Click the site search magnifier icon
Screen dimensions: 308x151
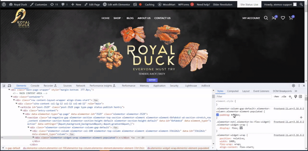coord(266,18)
